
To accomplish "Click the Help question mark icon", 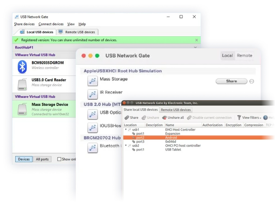I will [265, 117].
